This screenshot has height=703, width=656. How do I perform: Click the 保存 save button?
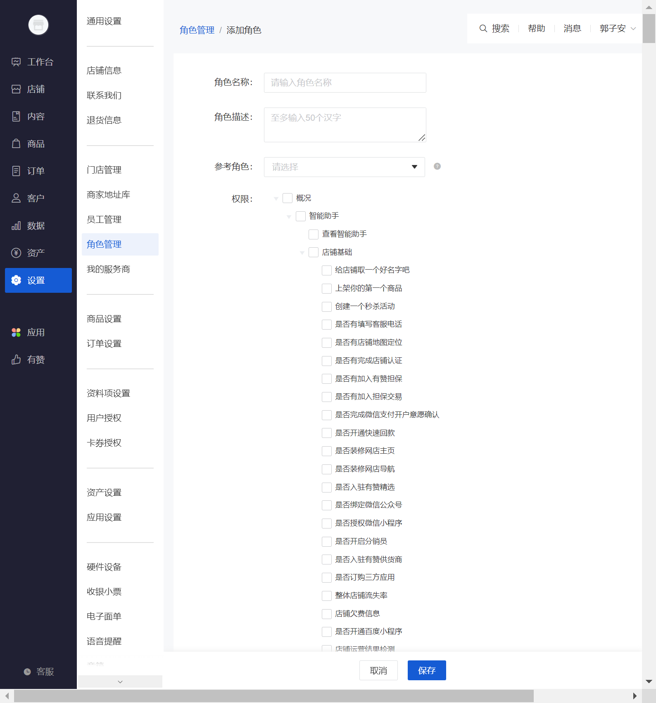click(x=427, y=670)
